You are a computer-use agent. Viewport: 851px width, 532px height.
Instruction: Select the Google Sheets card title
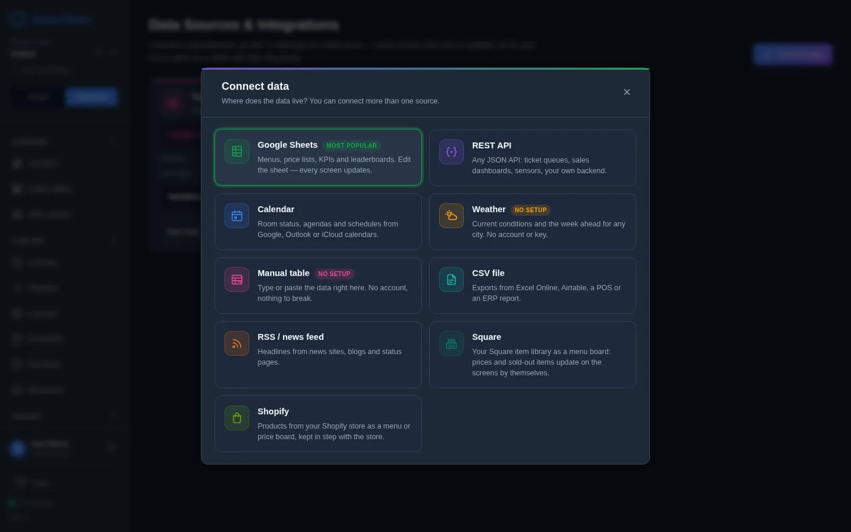click(x=287, y=145)
